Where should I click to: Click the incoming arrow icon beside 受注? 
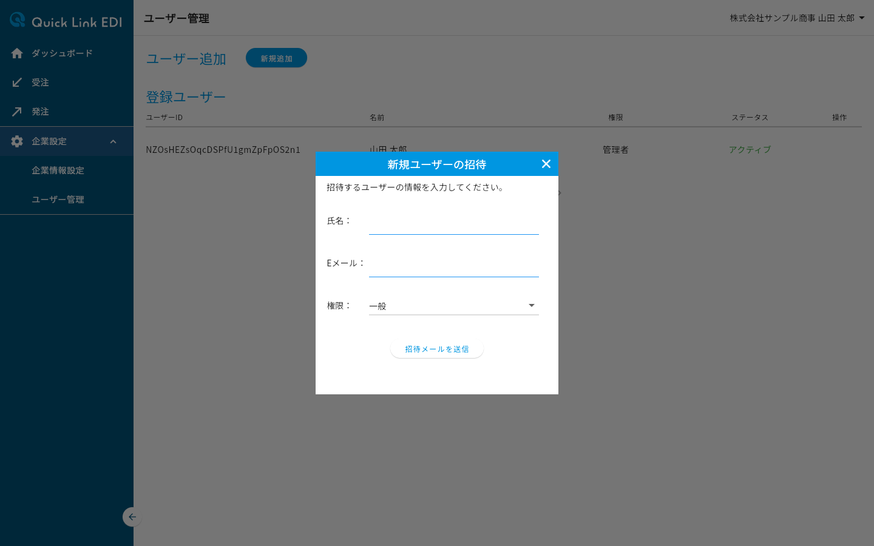point(17,83)
